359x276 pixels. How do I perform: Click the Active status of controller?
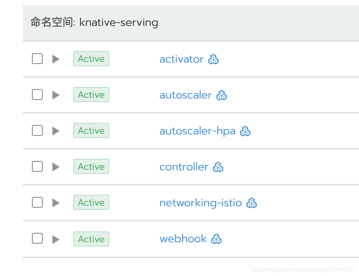[x=91, y=166]
